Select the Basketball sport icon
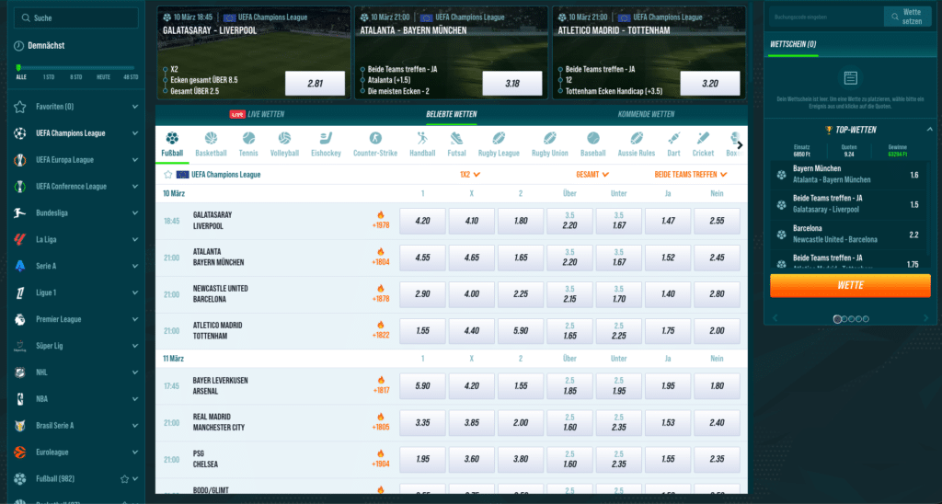942x504 pixels. (x=211, y=139)
